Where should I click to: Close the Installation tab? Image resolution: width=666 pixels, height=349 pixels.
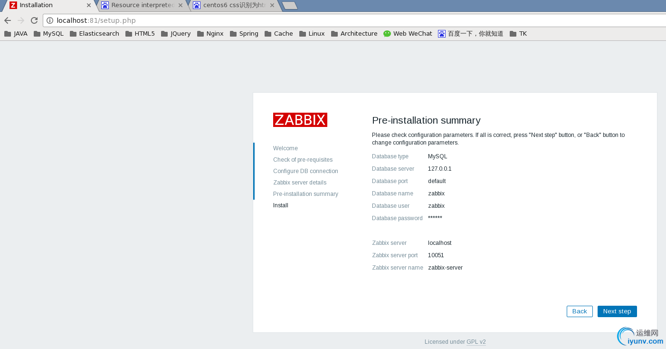click(x=89, y=5)
